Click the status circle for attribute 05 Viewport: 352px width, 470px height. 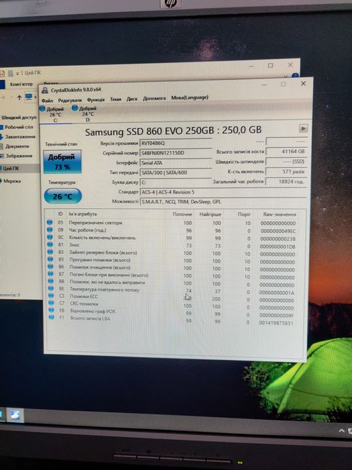click(x=50, y=222)
